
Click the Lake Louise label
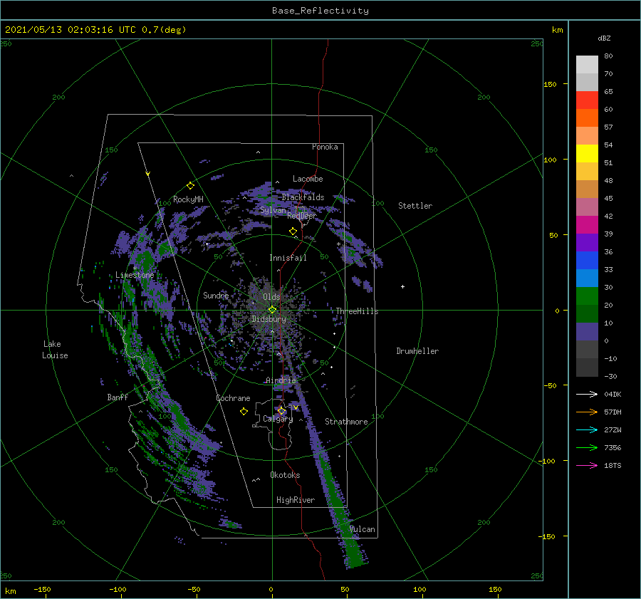(55, 350)
